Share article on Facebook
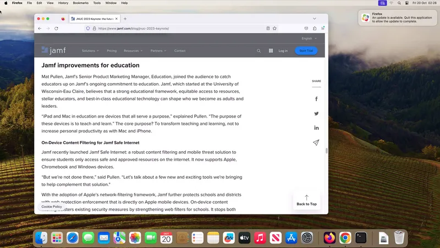The image size is (440, 248). point(316,99)
